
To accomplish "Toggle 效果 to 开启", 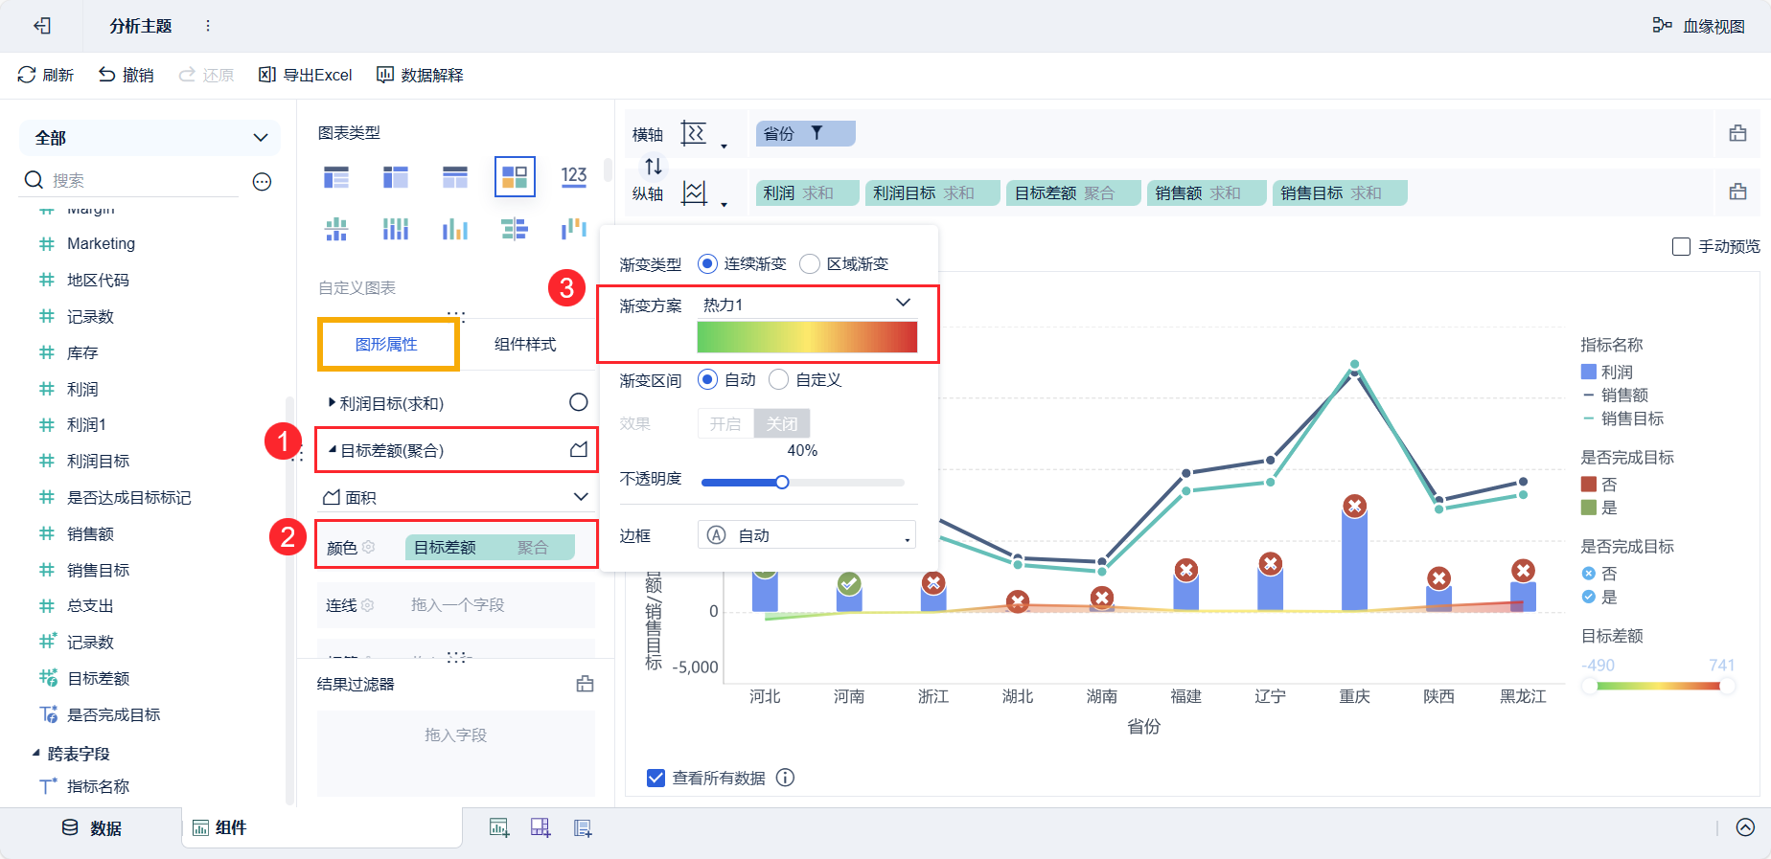I will coord(725,423).
